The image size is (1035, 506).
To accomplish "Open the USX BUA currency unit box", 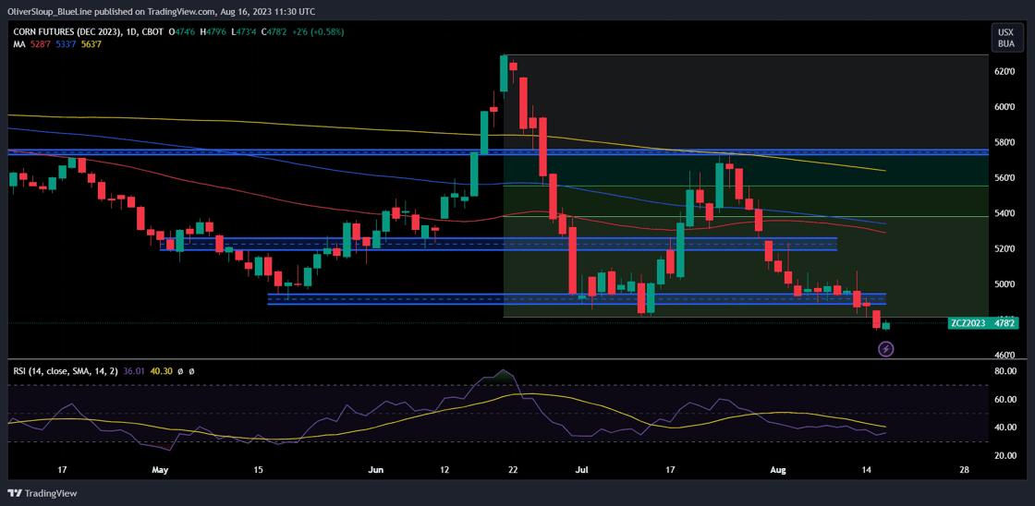I will (x=1007, y=36).
